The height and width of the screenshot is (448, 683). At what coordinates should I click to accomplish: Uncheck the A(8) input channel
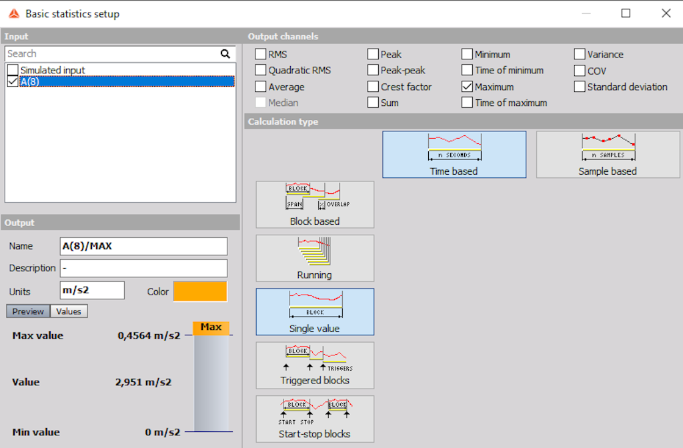[x=13, y=81]
